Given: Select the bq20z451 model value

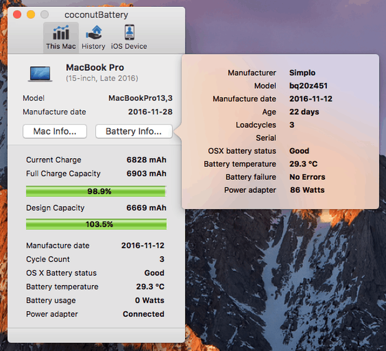Looking at the screenshot, I should [308, 86].
